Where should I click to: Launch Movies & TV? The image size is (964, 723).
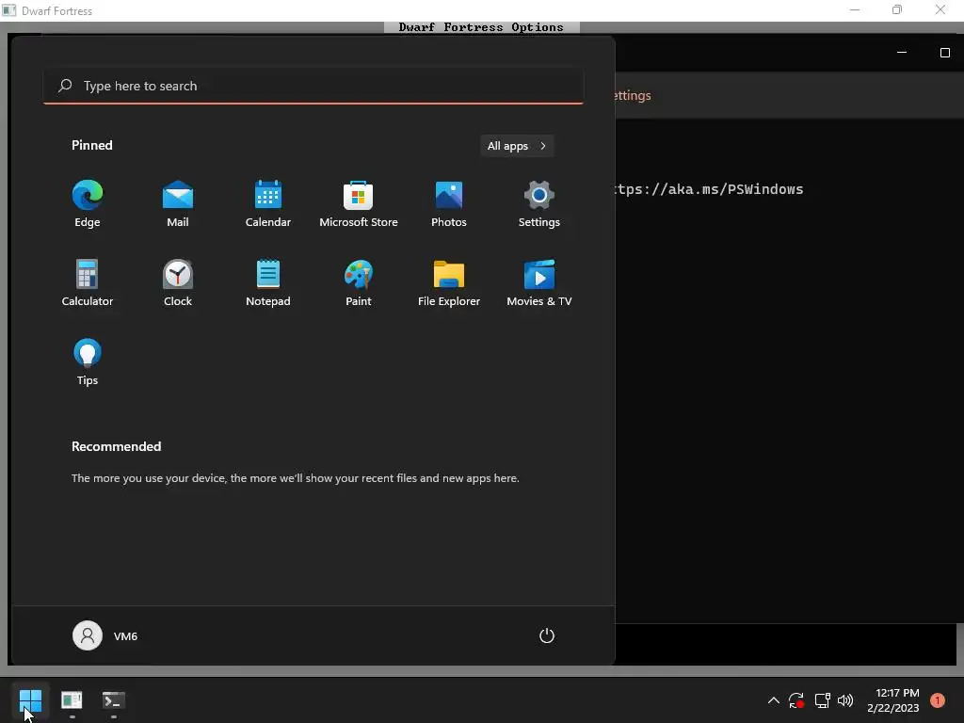pyautogui.click(x=539, y=282)
